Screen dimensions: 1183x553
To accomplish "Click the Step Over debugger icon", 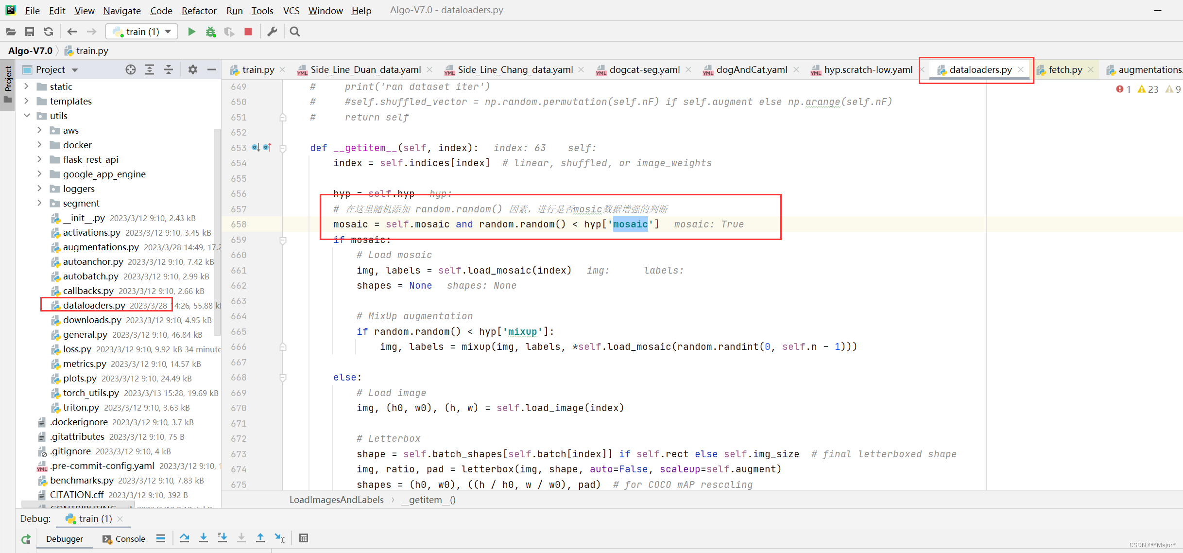I will click(185, 538).
